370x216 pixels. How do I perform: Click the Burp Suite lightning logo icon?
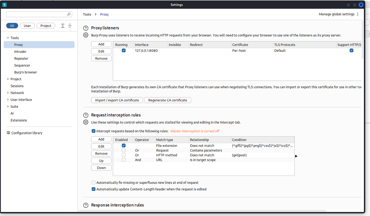click(x=4, y=5)
